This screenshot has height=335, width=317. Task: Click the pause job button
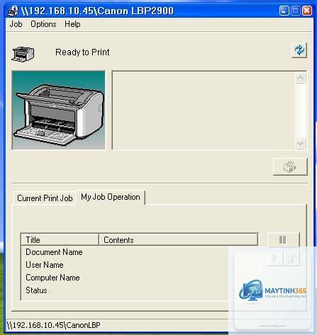[283, 239]
